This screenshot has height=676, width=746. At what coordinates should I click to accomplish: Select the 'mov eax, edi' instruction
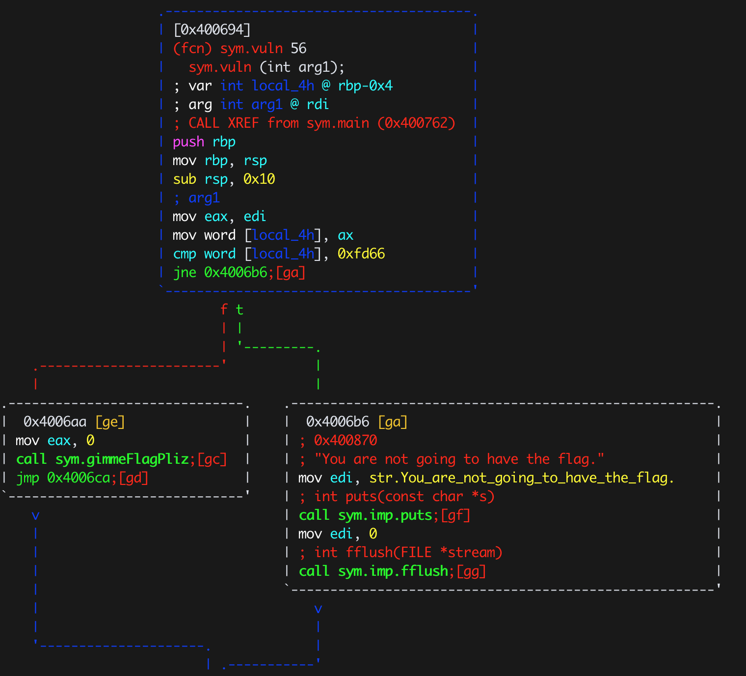click(219, 216)
